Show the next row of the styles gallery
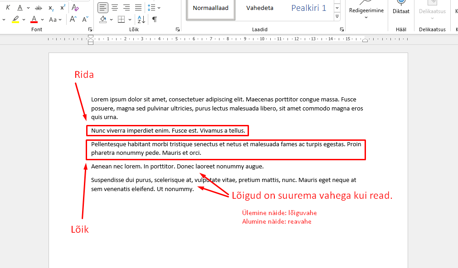Image resolution: width=458 pixels, height=268 pixels. pyautogui.click(x=337, y=8)
